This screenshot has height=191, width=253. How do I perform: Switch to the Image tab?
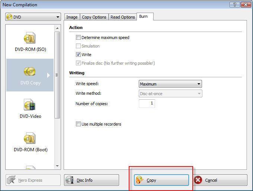pyautogui.click(x=72, y=17)
